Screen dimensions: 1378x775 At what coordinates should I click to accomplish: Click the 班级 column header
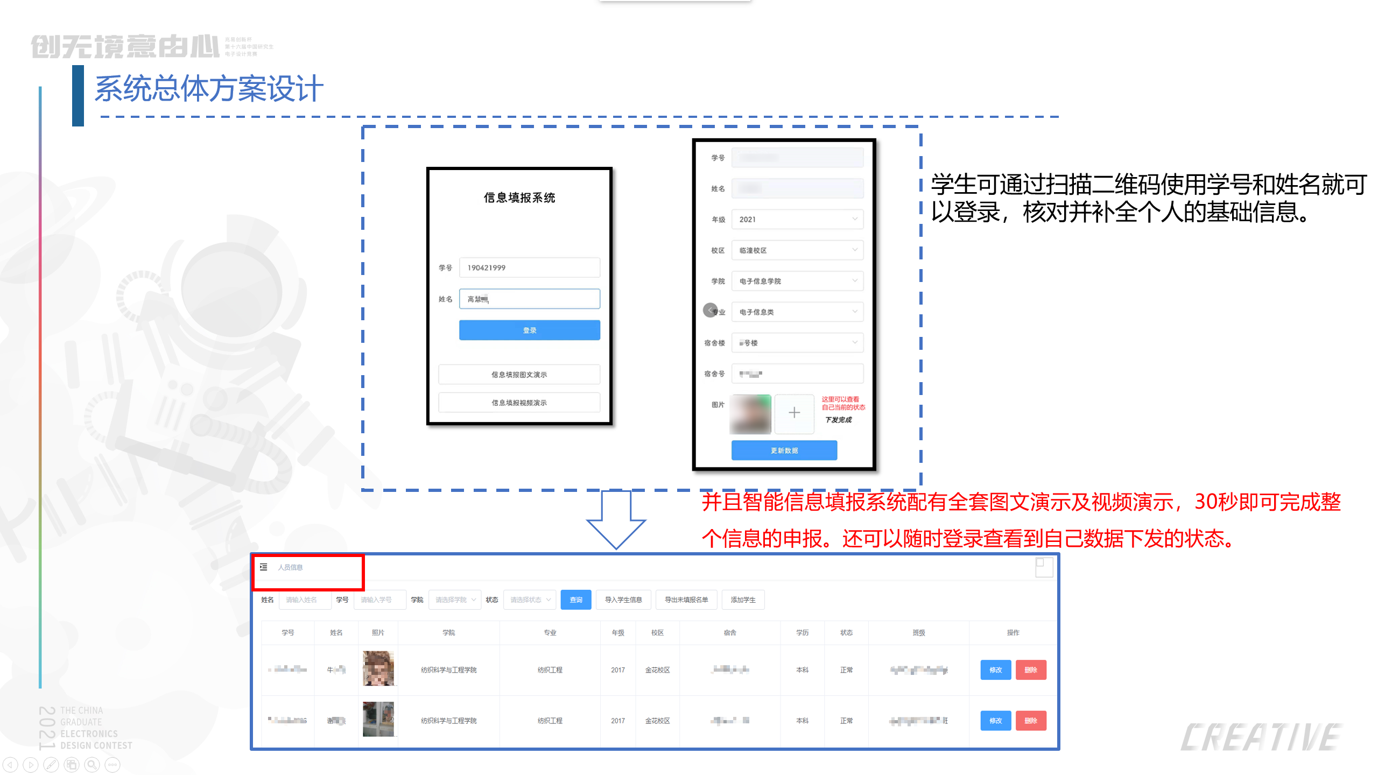(x=919, y=632)
